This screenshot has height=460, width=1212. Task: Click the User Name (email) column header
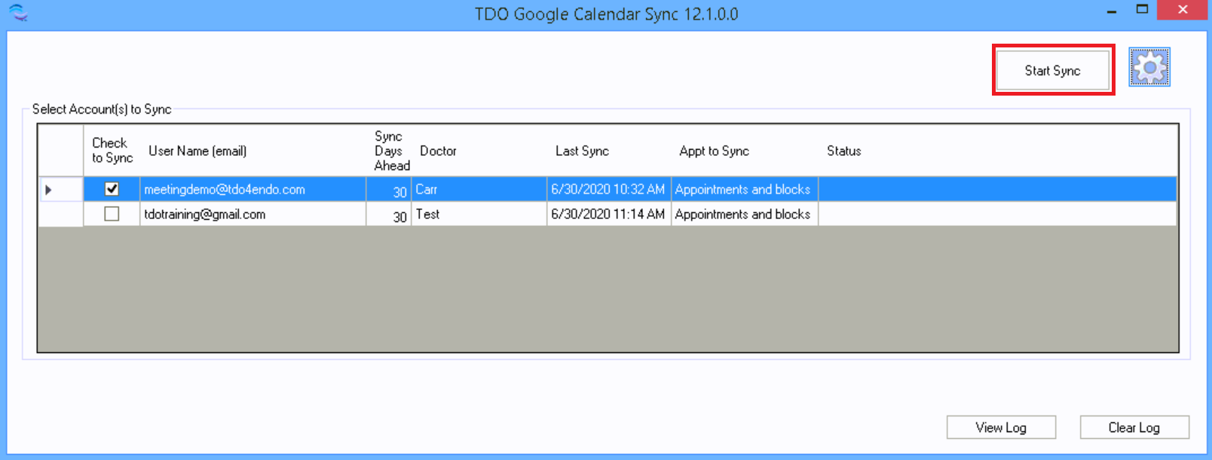(197, 151)
